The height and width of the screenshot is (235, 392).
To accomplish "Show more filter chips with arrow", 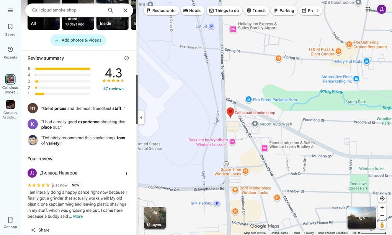I will pyautogui.click(x=317, y=10).
